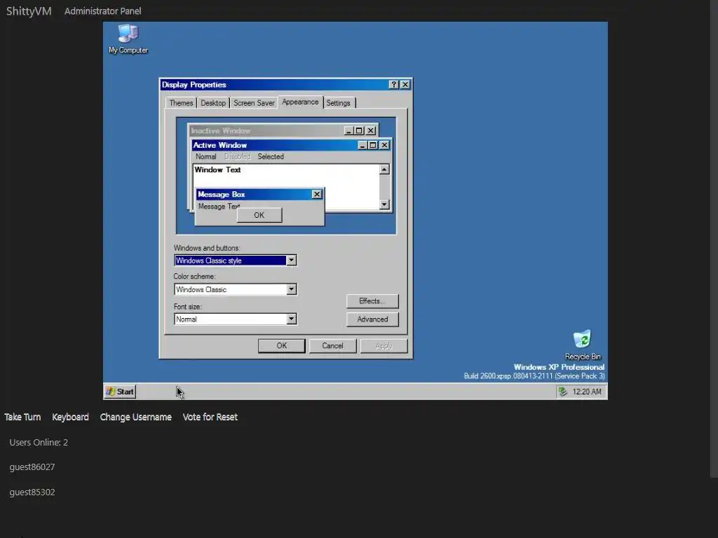This screenshot has height=538, width=718.
Task: Click the Start button
Action: point(120,392)
